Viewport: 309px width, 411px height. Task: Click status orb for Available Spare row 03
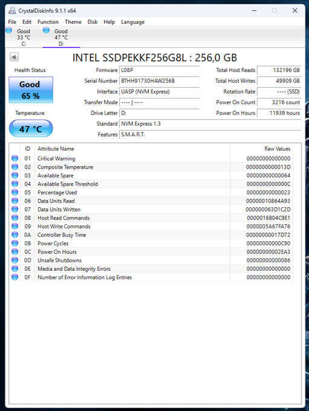click(x=15, y=175)
